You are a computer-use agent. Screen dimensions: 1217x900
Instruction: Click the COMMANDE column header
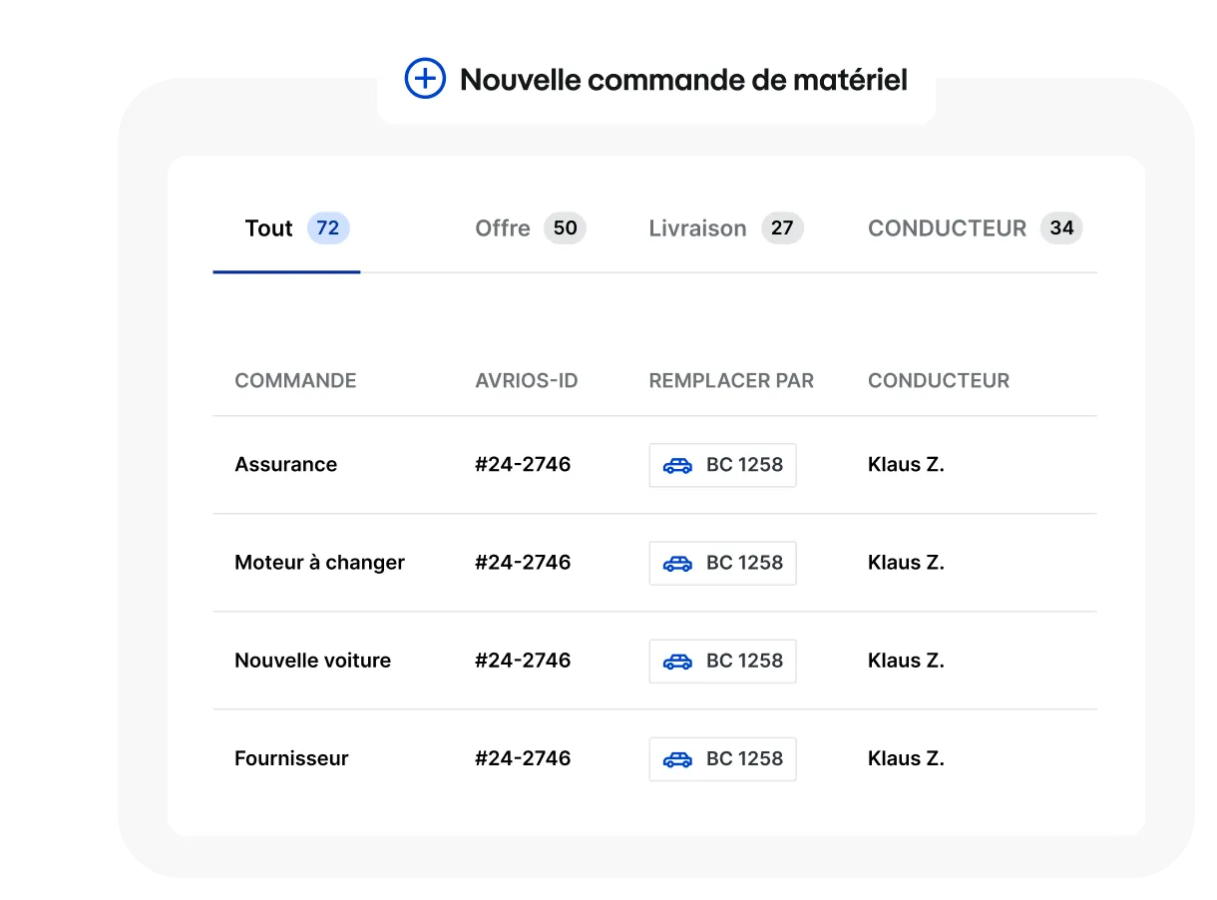point(295,380)
